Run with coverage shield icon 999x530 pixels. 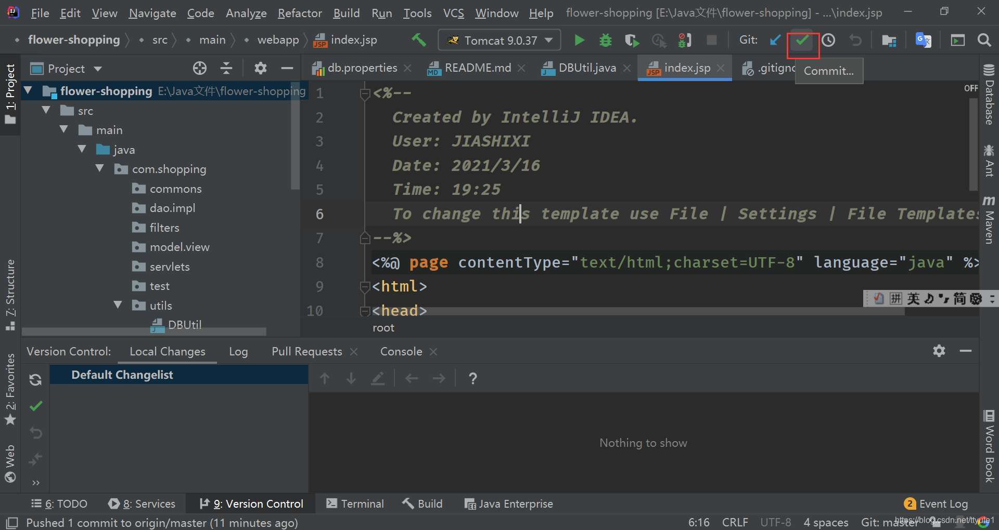632,40
